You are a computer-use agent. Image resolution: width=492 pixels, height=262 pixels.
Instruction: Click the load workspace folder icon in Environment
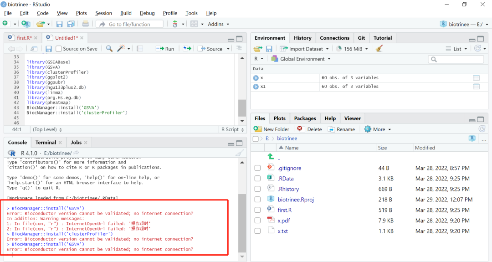coord(258,49)
